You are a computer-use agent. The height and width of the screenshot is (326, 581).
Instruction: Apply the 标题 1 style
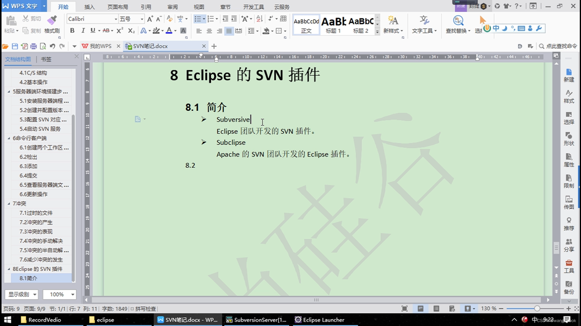coord(333,24)
